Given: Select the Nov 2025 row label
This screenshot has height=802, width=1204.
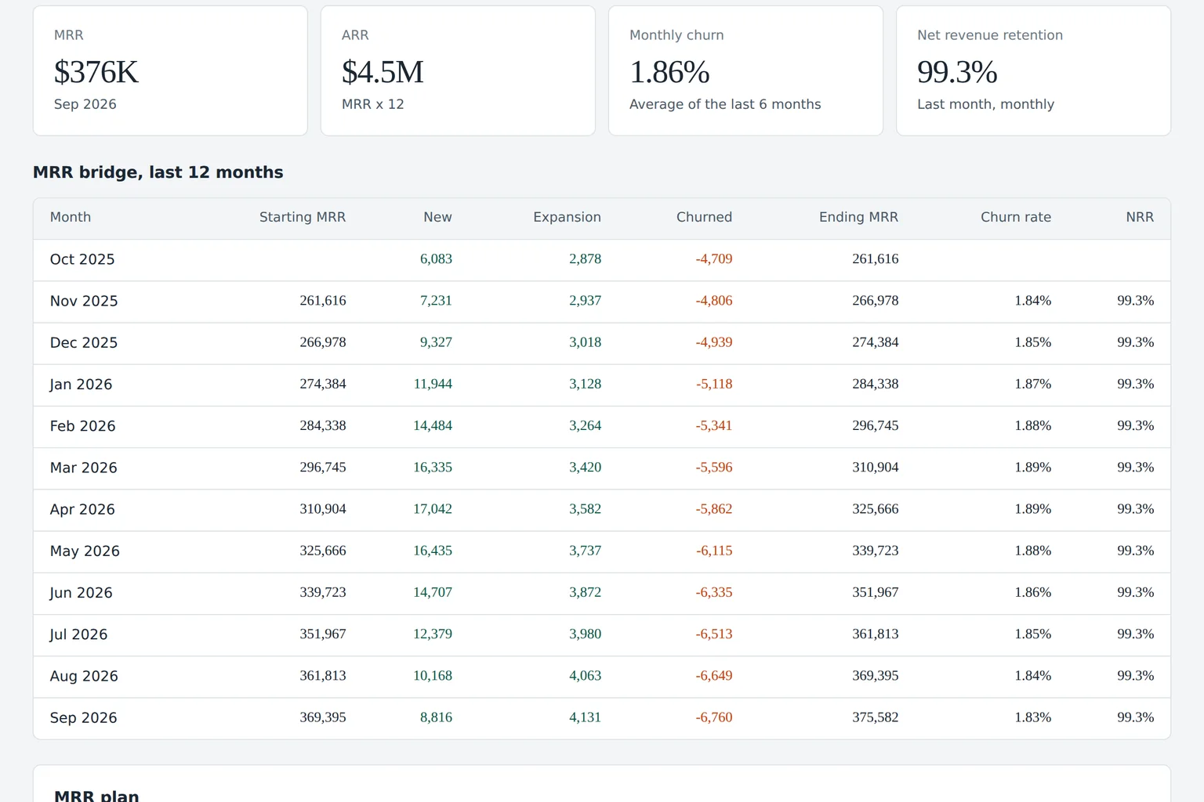Looking at the screenshot, I should (x=84, y=301).
